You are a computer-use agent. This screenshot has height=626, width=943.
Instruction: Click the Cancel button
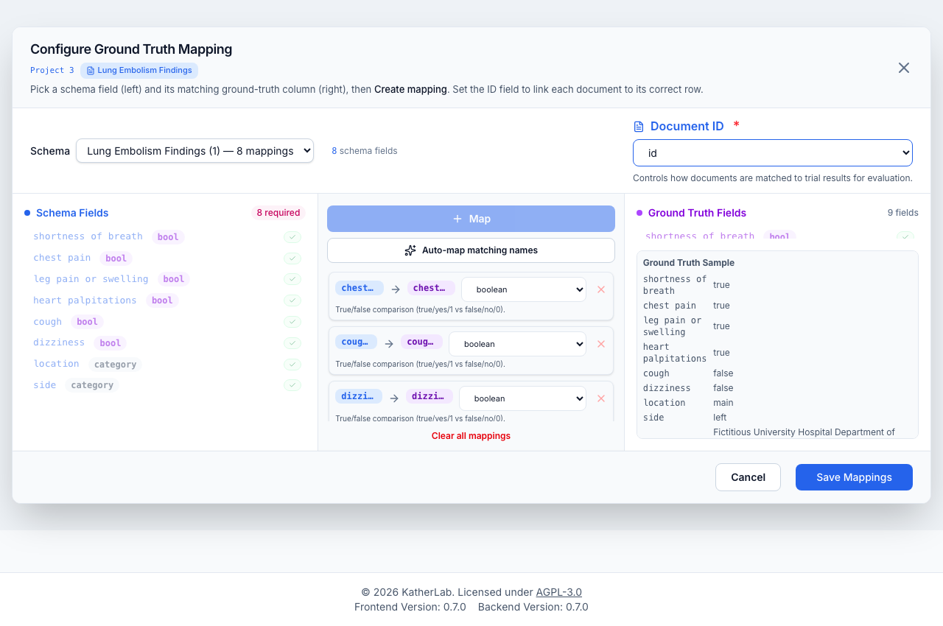click(748, 477)
